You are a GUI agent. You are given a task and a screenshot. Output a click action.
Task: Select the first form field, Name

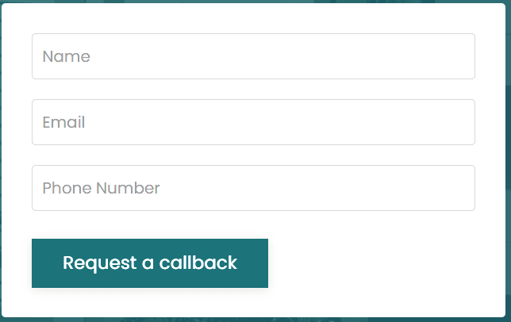pyautogui.click(x=253, y=56)
